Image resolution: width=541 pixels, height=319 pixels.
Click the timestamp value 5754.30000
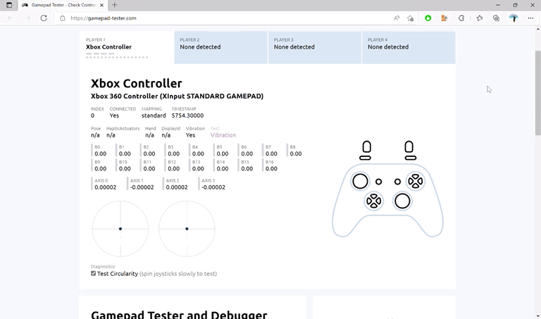coord(187,115)
